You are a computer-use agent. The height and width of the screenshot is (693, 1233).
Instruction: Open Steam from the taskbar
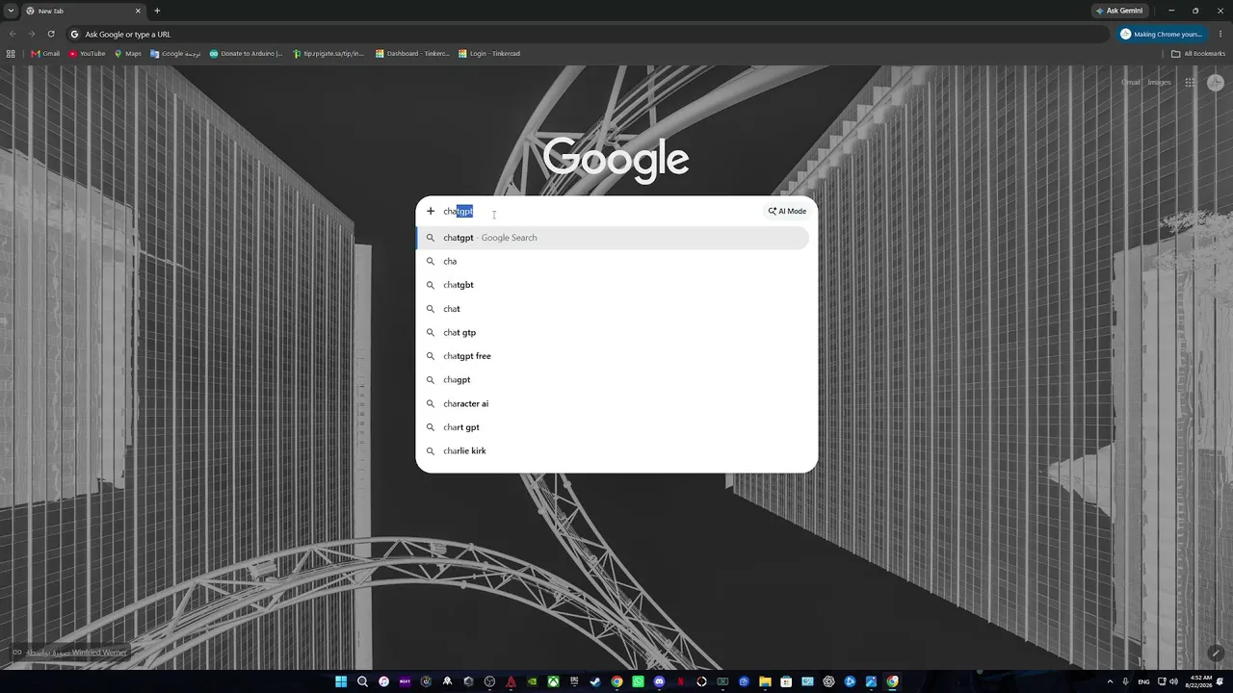click(x=595, y=681)
